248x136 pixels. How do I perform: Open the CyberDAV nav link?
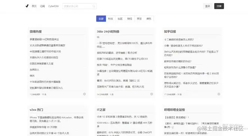tap(53, 6)
